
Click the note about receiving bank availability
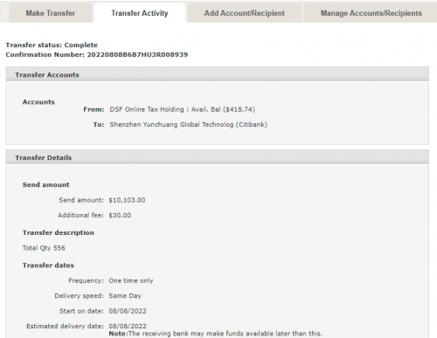click(216, 334)
